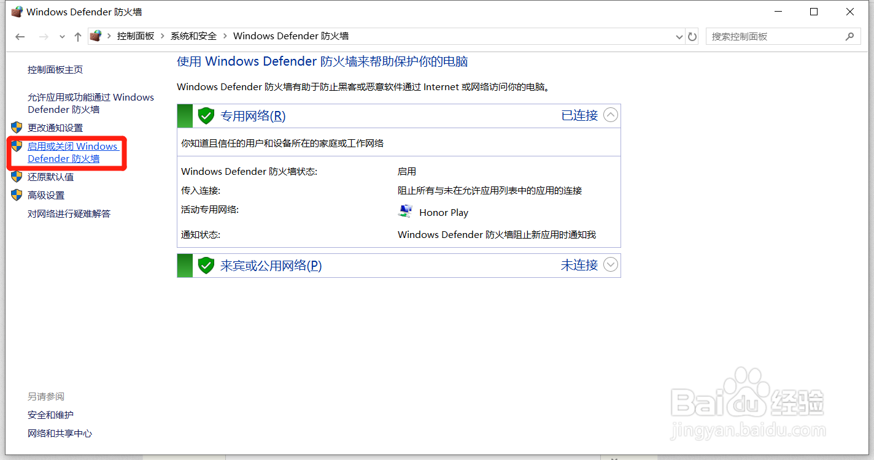
Task: Open 安全和维护 link
Action: [50, 415]
